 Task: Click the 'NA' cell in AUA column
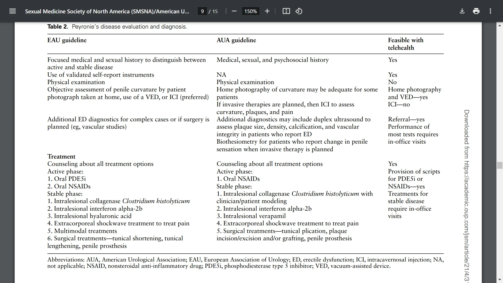coord(221,75)
